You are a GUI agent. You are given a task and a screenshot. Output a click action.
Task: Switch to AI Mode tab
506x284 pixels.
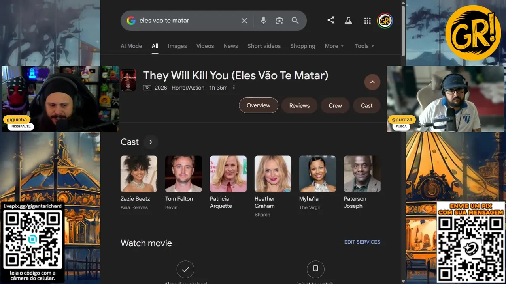131,46
